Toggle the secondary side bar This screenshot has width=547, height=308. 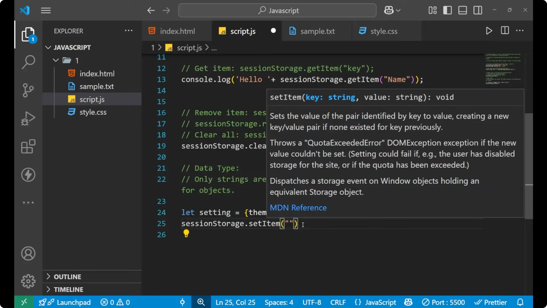pyautogui.click(x=477, y=10)
